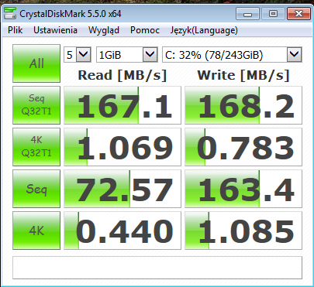Close the CrystalDiskMark window
This screenshot has height=287, width=314.
click(x=298, y=13)
